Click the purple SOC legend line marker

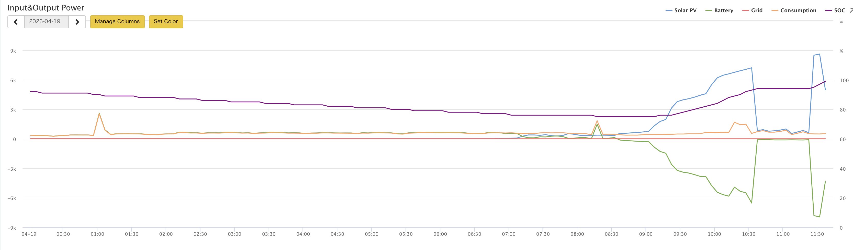point(828,10)
